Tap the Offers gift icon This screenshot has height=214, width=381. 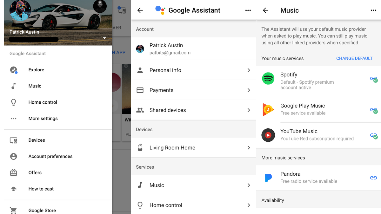[13, 172]
